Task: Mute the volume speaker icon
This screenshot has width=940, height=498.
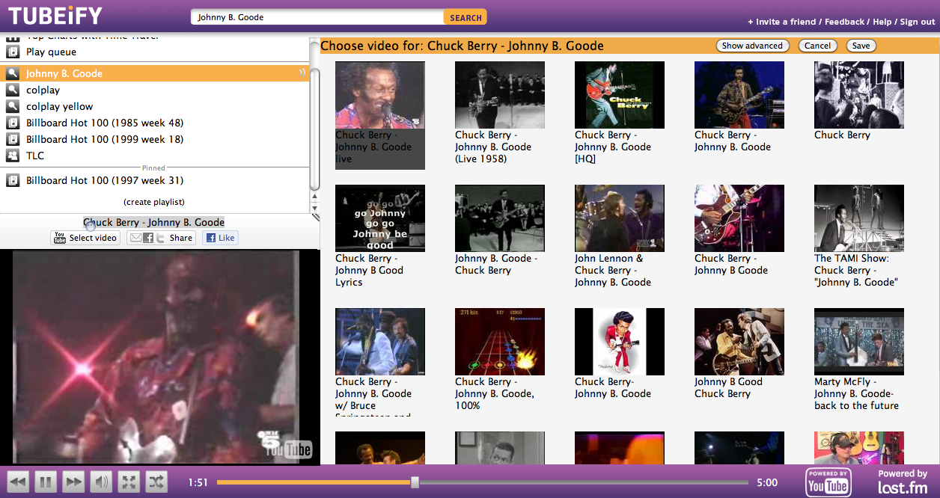Action: [101, 482]
